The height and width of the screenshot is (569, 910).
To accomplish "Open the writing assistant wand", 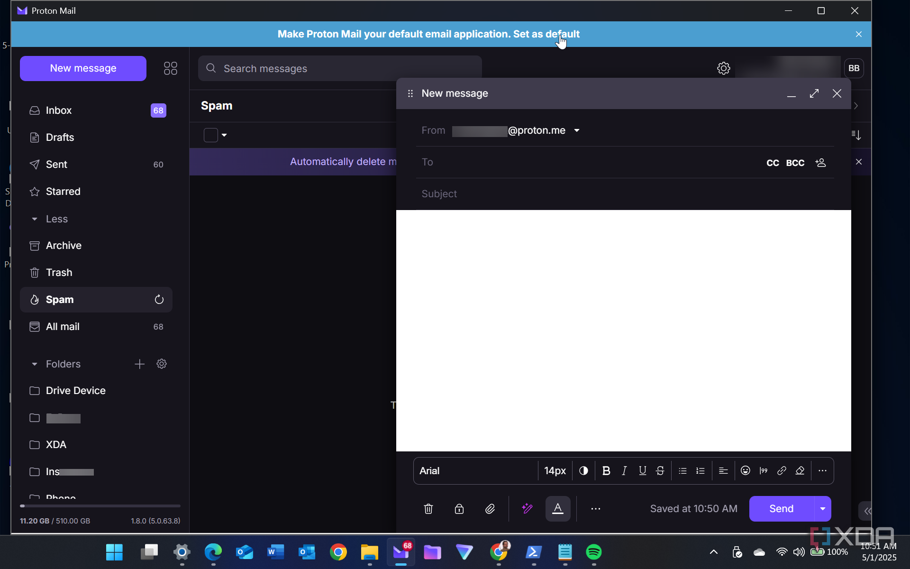I will (527, 509).
